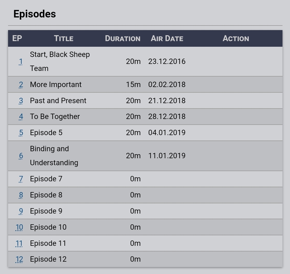Open episode 1 number link
The height and width of the screenshot is (274, 290).
tap(21, 62)
